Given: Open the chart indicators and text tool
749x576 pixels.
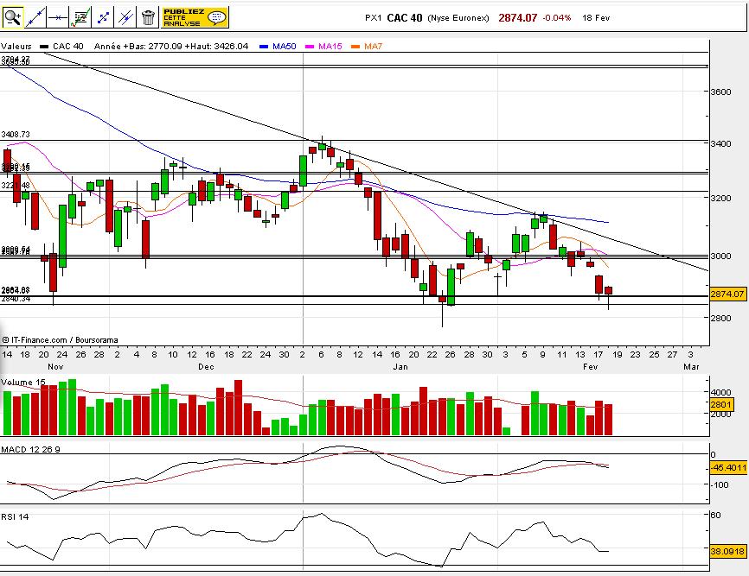Looking at the screenshot, I should [x=80, y=17].
